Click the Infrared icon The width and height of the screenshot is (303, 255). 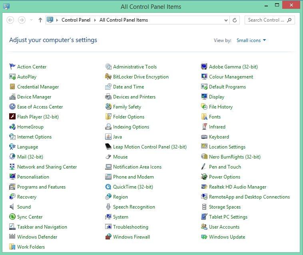(204, 127)
